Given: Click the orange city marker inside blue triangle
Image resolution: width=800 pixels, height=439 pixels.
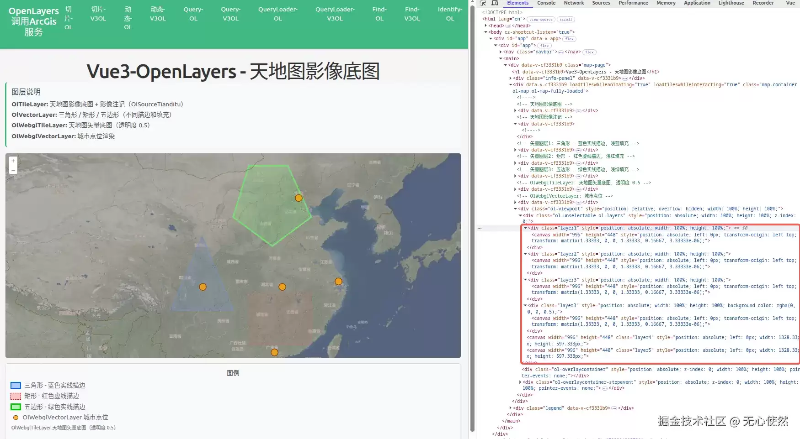Looking at the screenshot, I should point(203,287).
